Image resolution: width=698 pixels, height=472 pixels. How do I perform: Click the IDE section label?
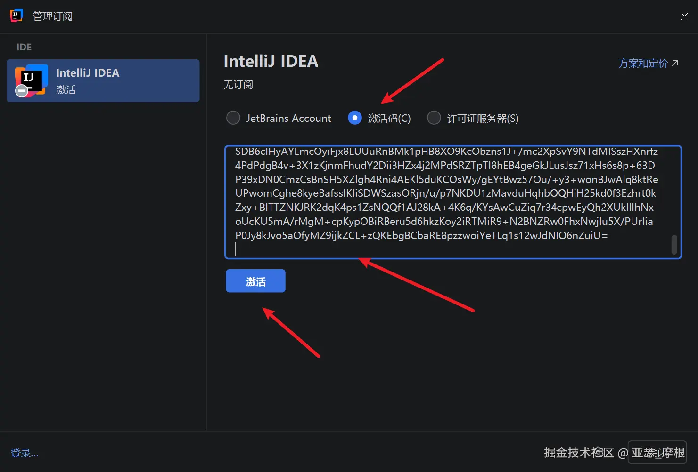pos(24,47)
